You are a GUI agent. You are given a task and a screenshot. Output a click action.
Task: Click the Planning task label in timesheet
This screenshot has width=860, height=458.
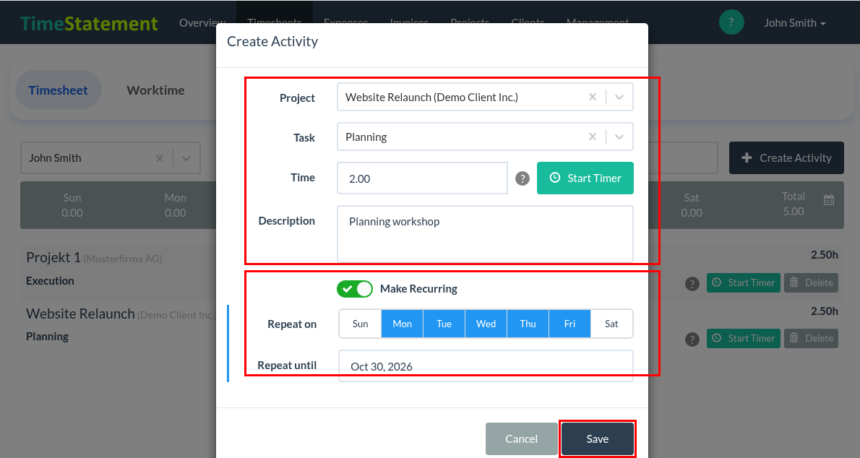point(47,337)
